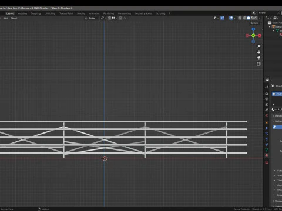Open the View Layer properties tab
Screen dimensions: 282x211
point(267,105)
